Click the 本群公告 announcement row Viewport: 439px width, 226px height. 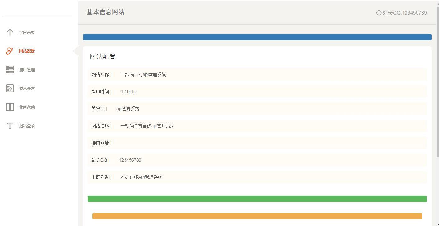click(257, 177)
